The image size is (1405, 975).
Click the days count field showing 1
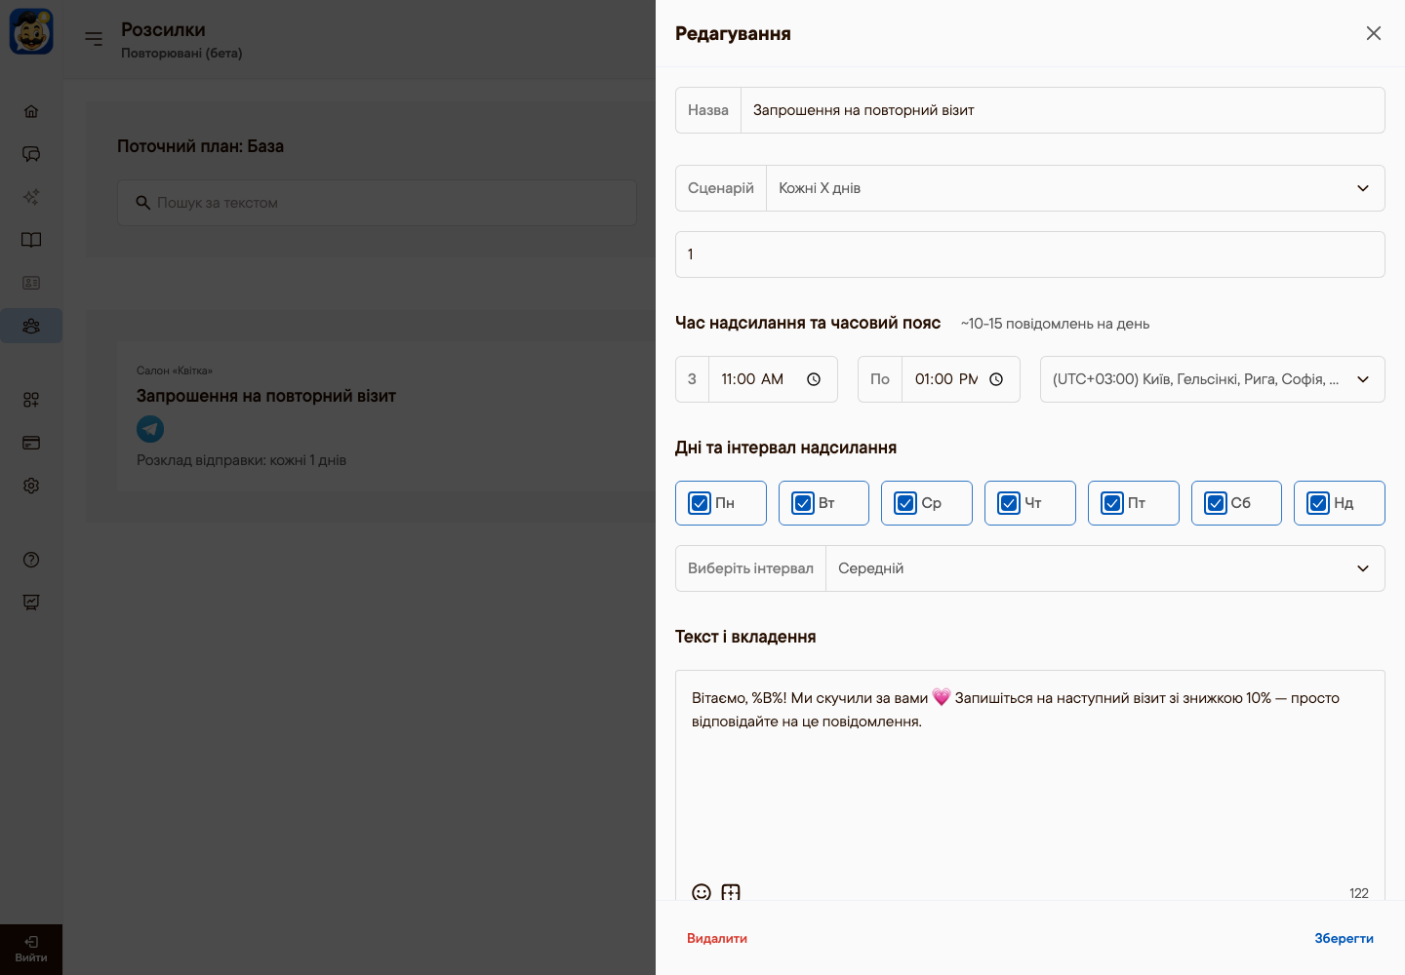point(1030,254)
